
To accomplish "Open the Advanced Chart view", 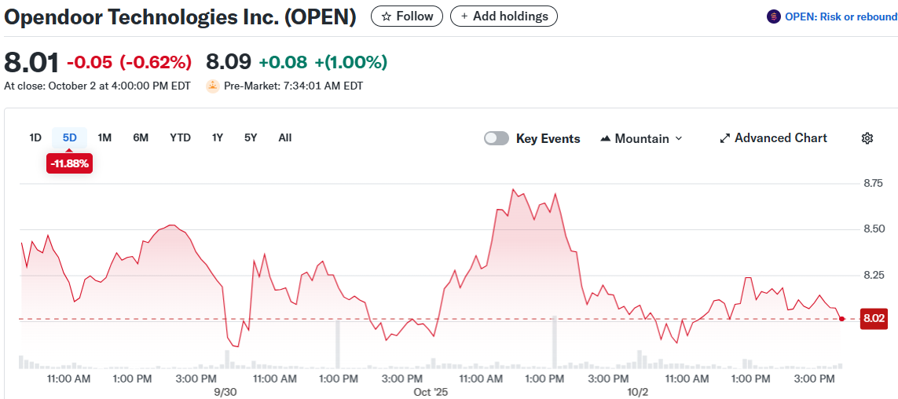I will (x=773, y=138).
